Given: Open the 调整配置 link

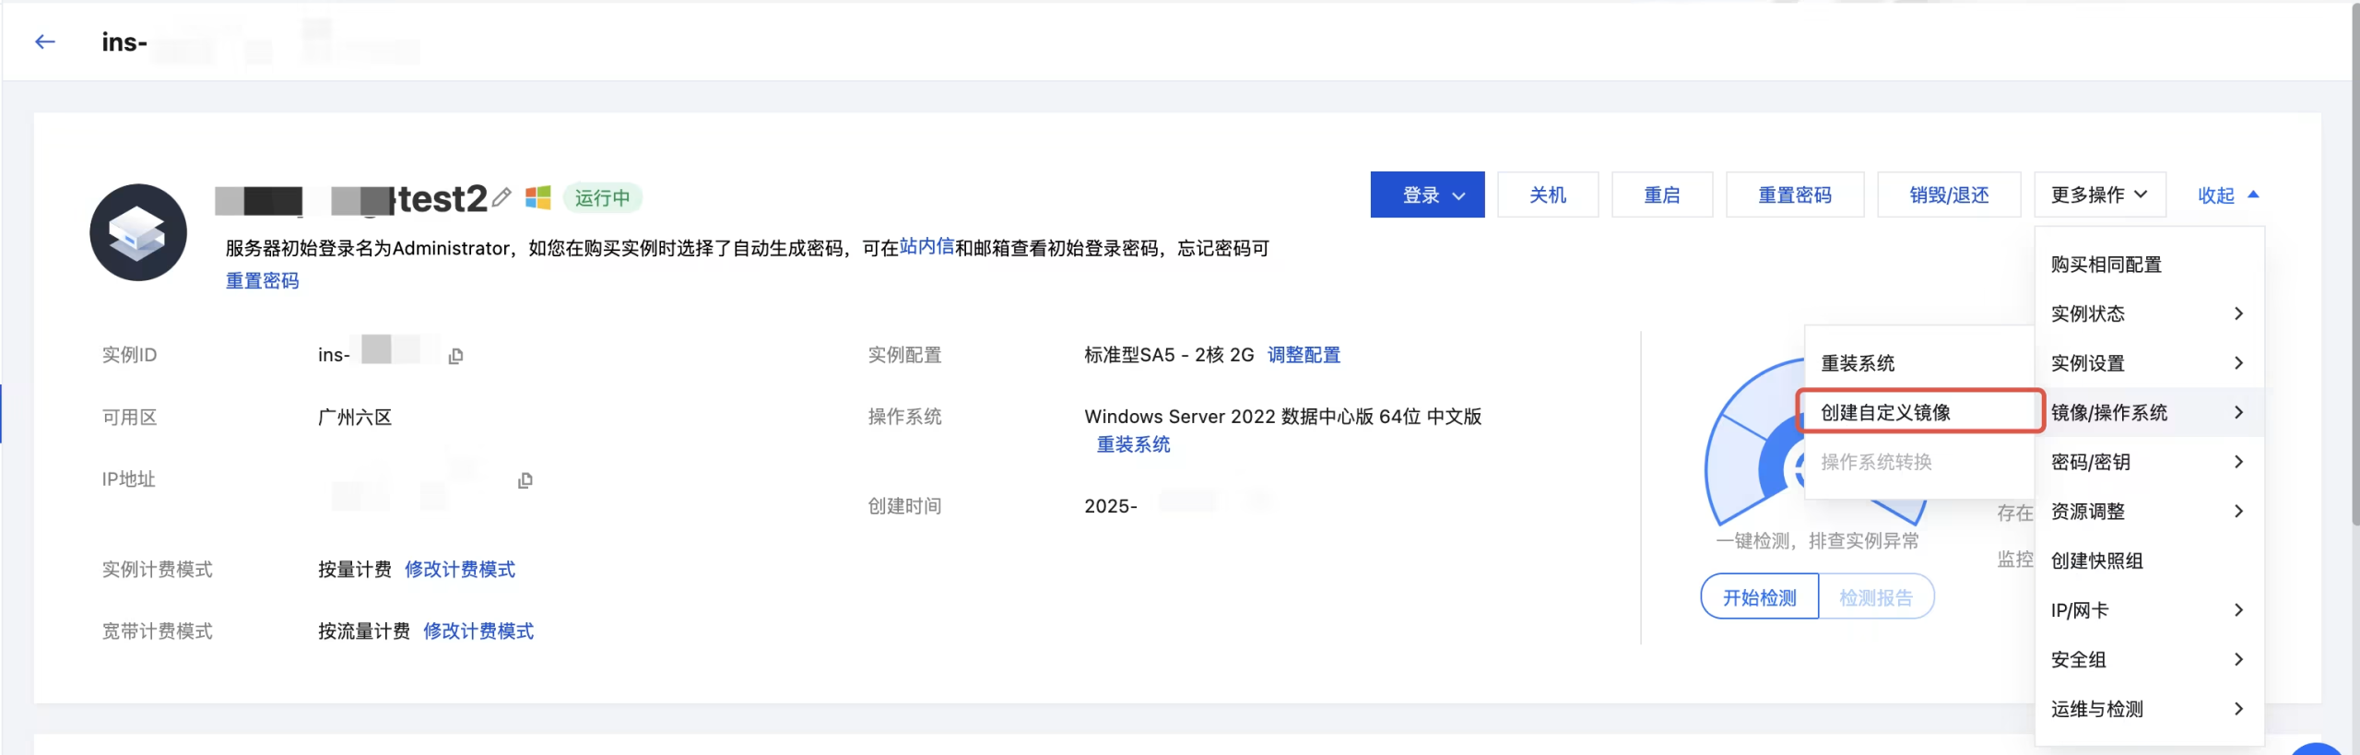Looking at the screenshot, I should (x=1304, y=355).
